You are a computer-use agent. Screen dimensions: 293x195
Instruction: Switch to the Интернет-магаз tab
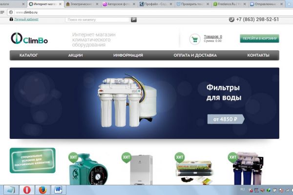(45, 4)
